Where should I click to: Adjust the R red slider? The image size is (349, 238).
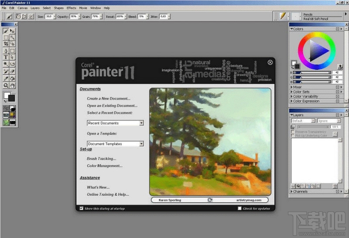pyautogui.click(x=312, y=72)
